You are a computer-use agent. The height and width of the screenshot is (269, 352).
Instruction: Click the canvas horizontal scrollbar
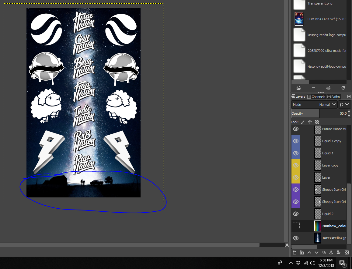[130, 245]
